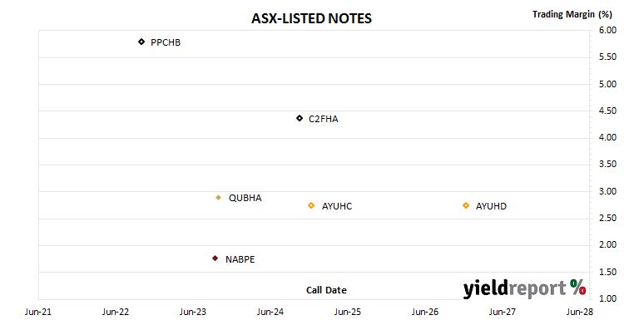
Task: Select the QUBHA diamond marker
Action: pos(218,198)
